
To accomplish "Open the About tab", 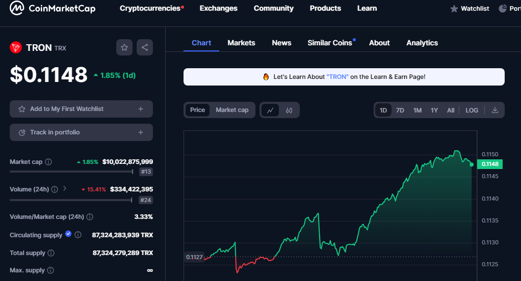I will [x=379, y=43].
